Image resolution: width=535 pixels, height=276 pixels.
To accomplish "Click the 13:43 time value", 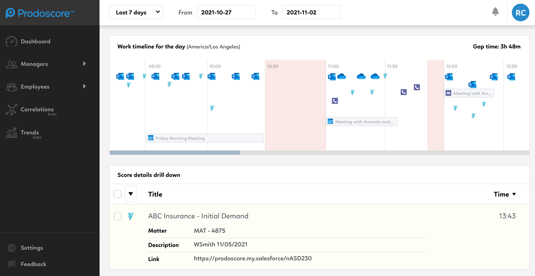I will point(507,216).
